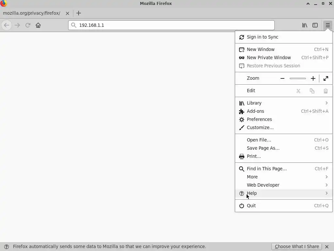Select the mozilla.org/privacy/firefox/ tab
The width and height of the screenshot is (334, 251).
click(x=36, y=13)
